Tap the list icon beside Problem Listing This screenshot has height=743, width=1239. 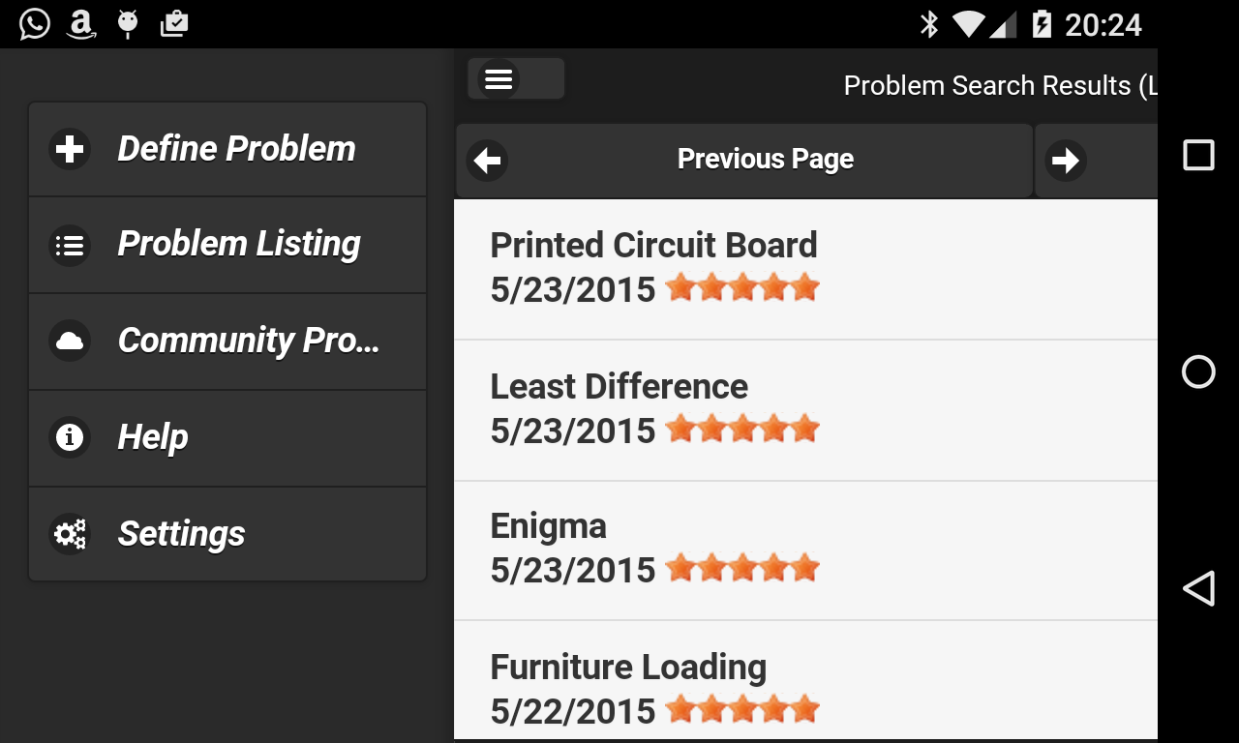tap(70, 246)
